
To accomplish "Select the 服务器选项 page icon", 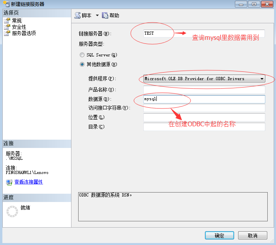I will [x=7, y=33].
